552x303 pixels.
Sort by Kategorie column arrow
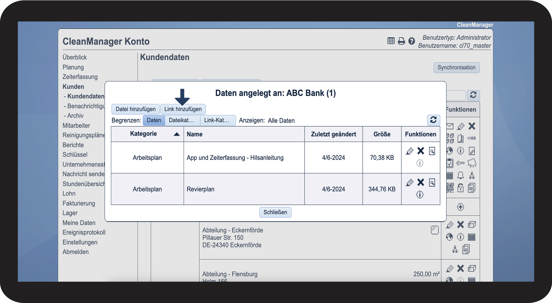click(177, 134)
